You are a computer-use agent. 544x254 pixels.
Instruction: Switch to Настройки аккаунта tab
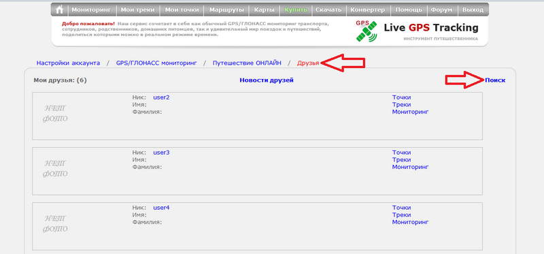(x=69, y=63)
